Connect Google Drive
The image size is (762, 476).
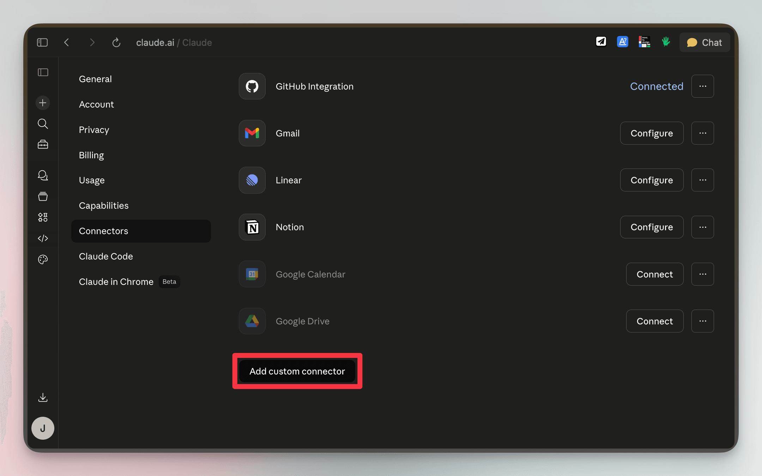[x=655, y=321]
